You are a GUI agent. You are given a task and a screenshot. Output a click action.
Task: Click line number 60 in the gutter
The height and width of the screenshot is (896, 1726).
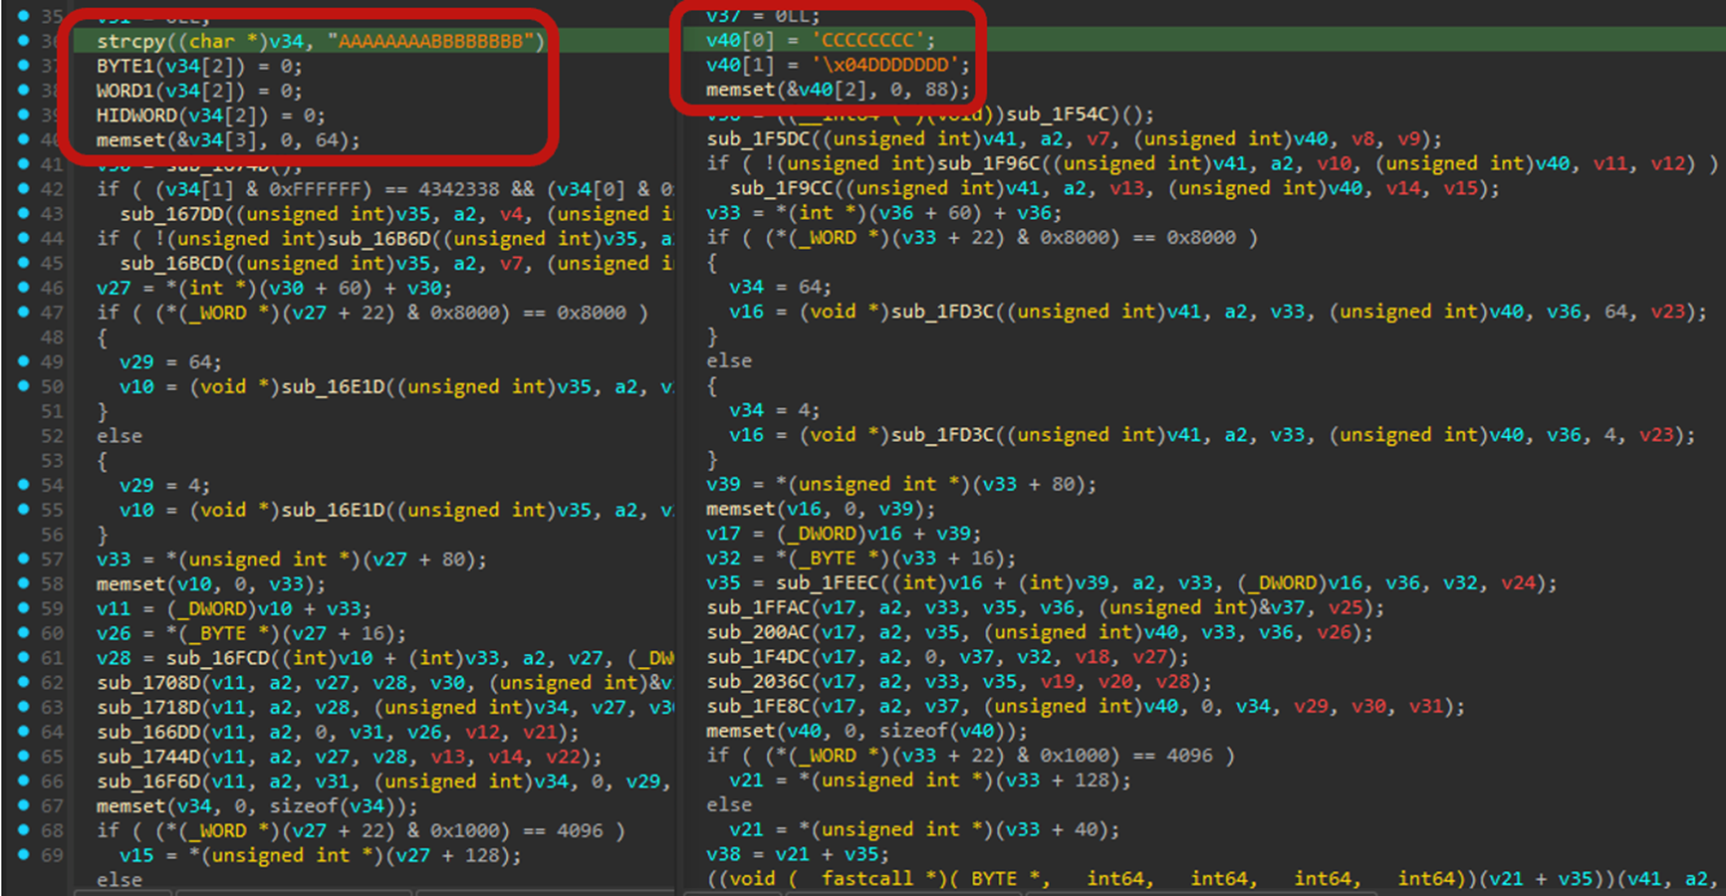click(x=52, y=633)
